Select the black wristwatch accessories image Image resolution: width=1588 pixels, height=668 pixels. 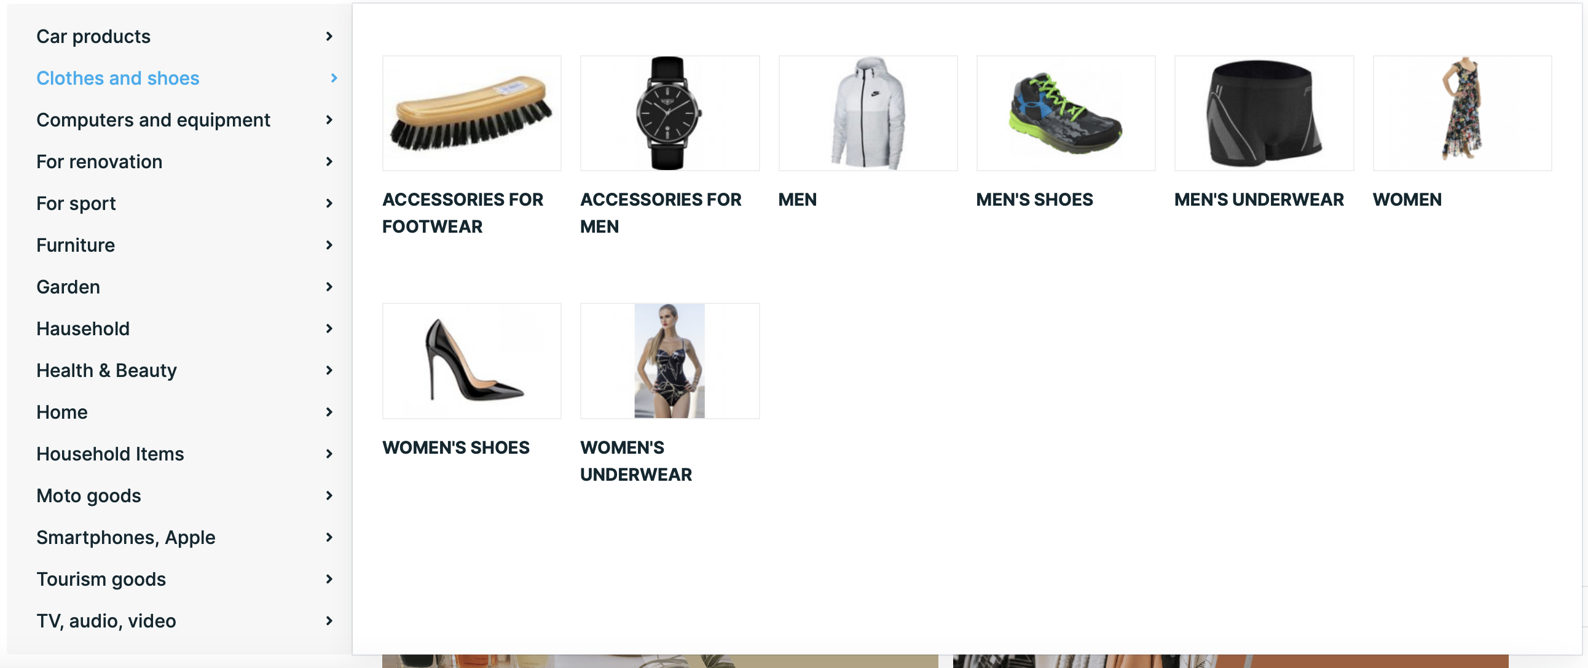(669, 114)
